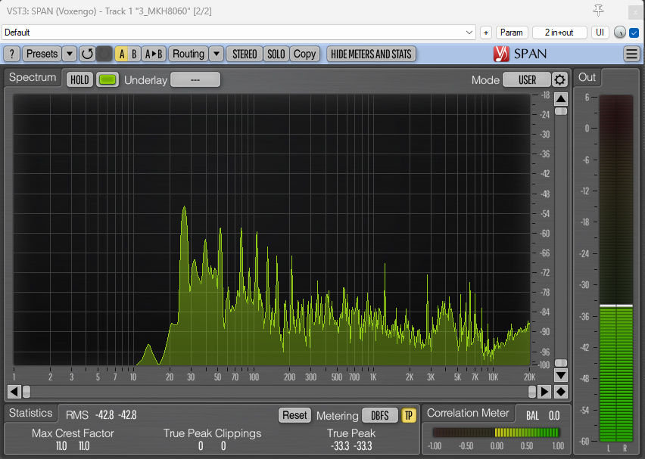Open the Routing dropdown arrow
This screenshot has width=645, height=459.
216,54
